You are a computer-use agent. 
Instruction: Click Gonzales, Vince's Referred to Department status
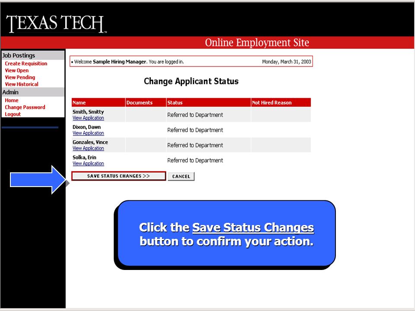195,145
